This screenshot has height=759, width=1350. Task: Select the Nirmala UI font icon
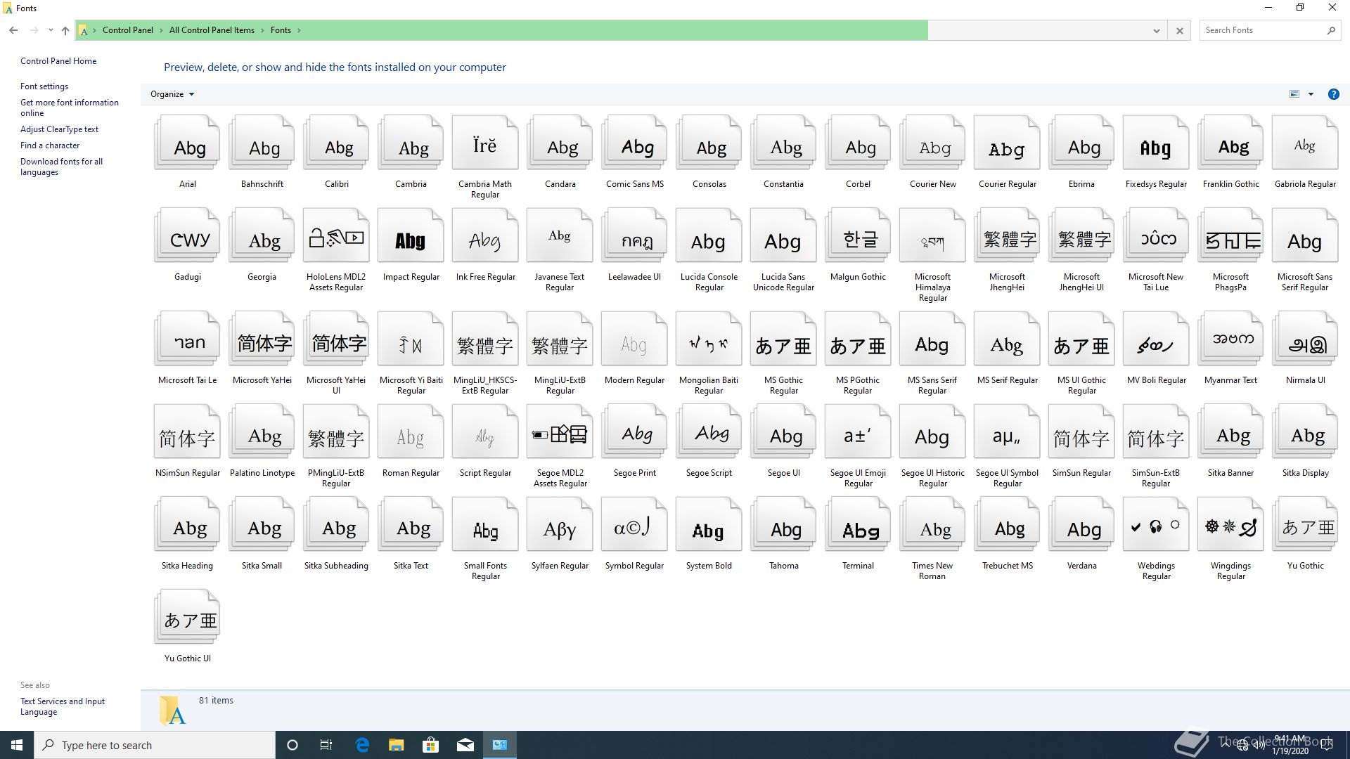click(1306, 340)
